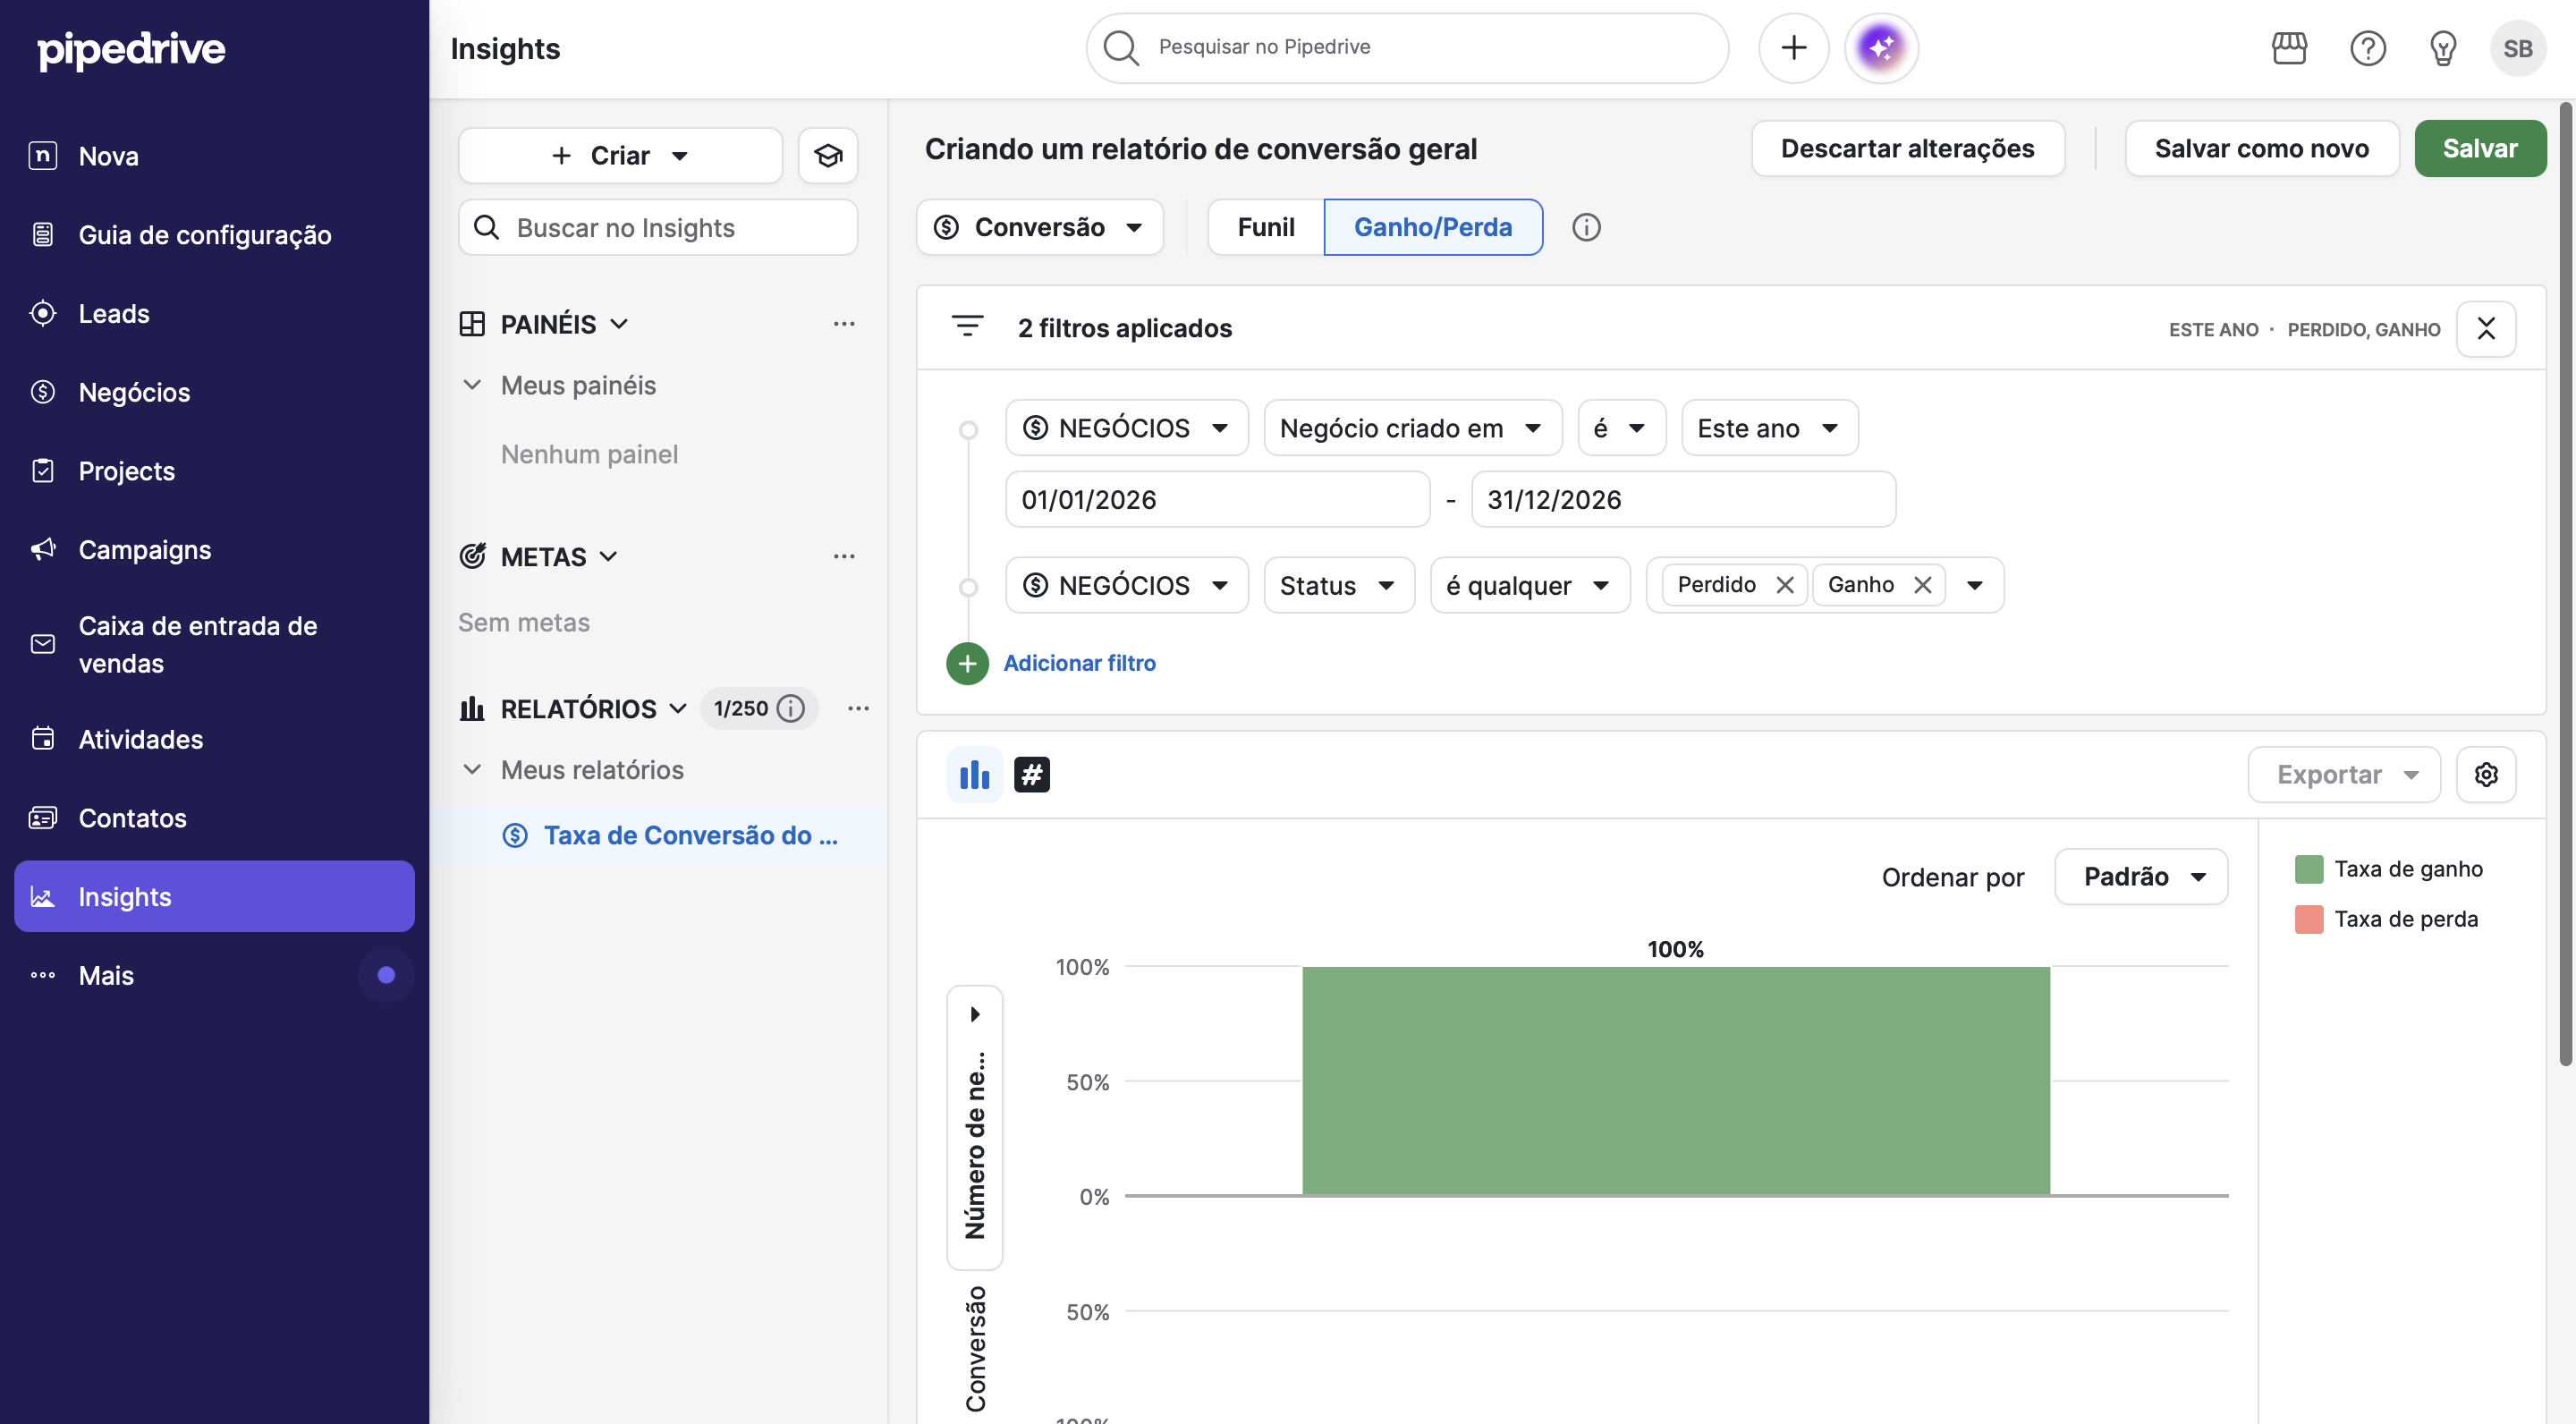Click Salvar como novo button
The image size is (2576, 1424).
(x=2261, y=149)
